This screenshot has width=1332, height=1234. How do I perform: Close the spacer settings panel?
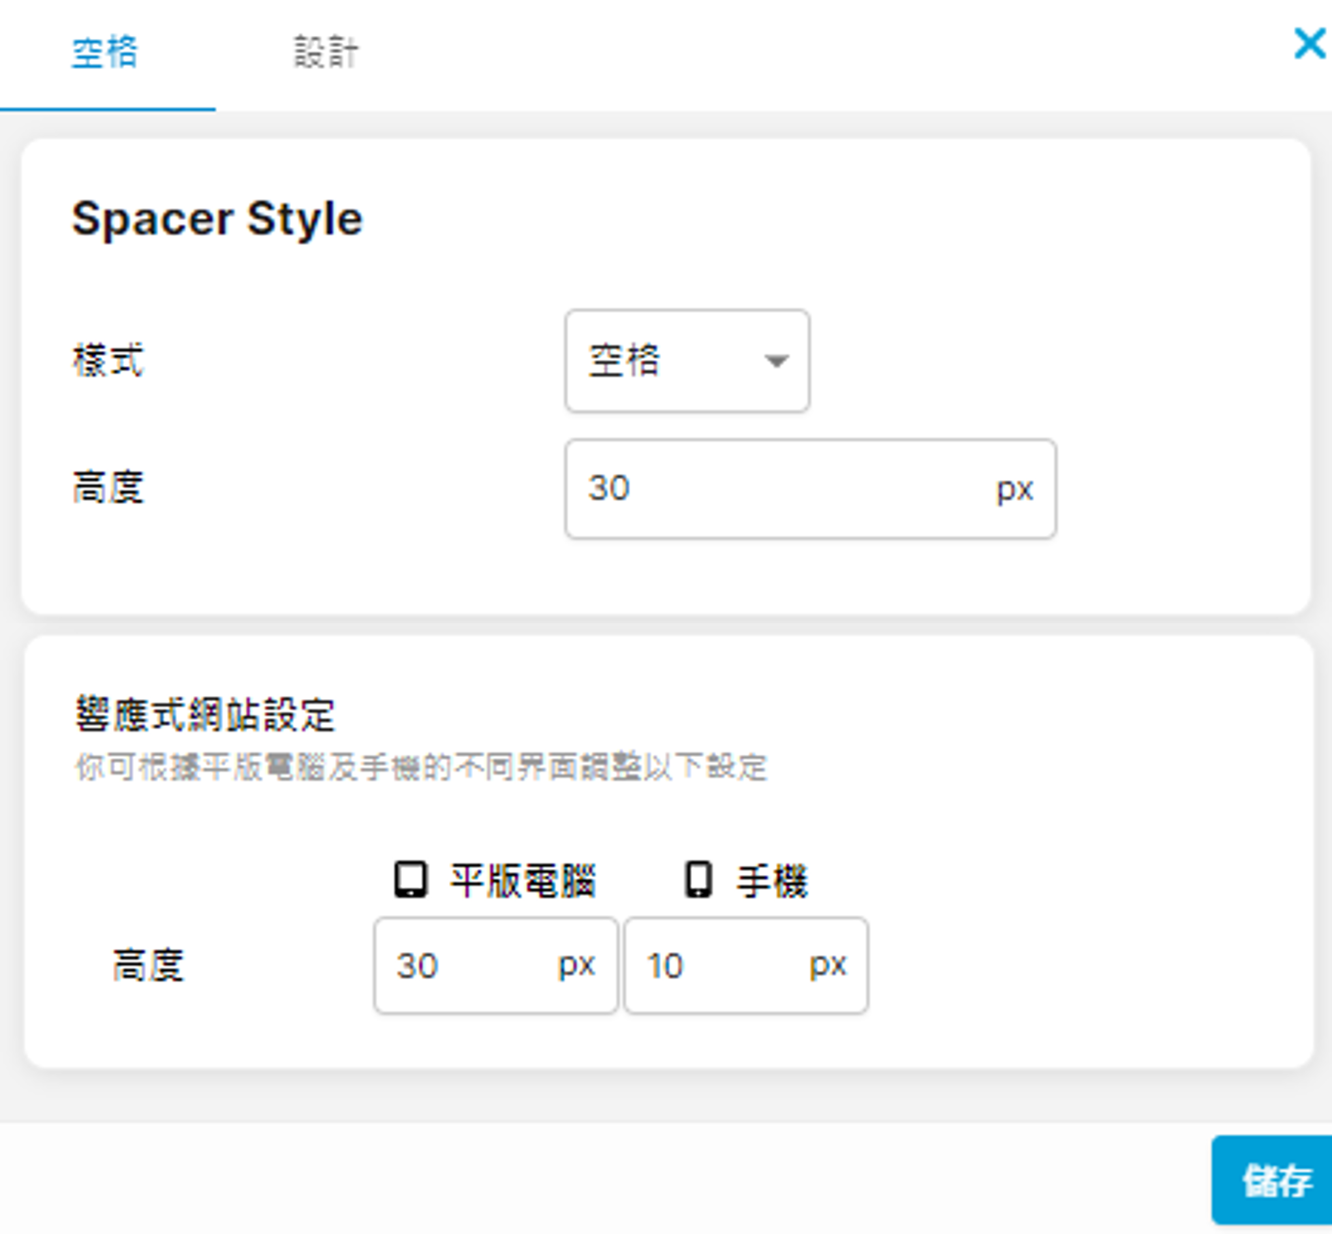point(1309,44)
